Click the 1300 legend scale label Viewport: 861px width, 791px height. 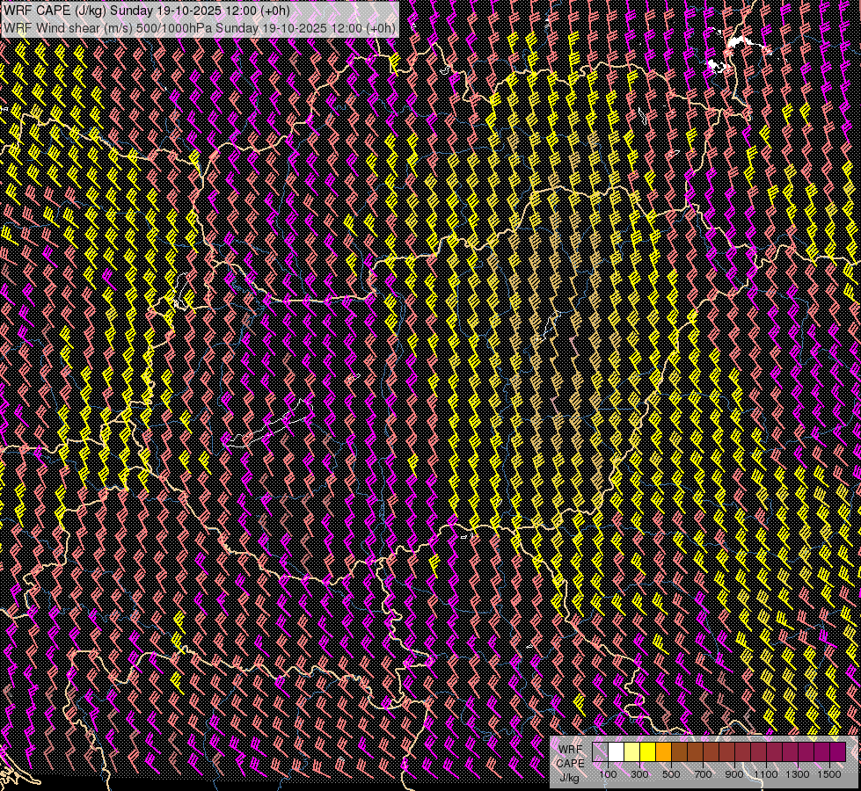coord(798,774)
